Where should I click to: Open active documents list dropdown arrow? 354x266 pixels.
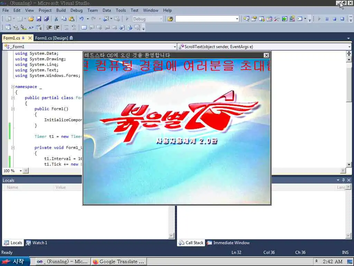348,38
